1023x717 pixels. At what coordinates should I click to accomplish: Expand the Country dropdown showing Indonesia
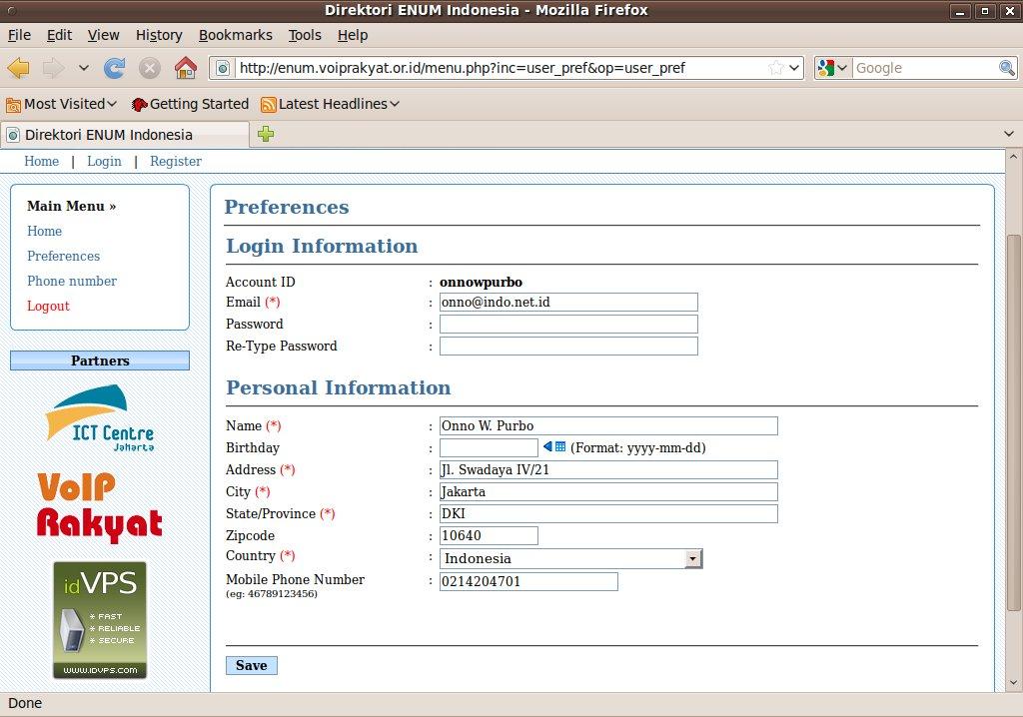click(693, 559)
